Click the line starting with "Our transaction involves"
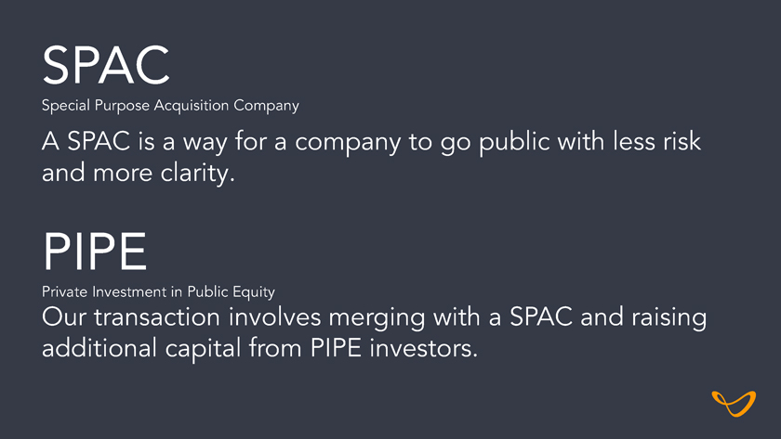The width and height of the screenshot is (781, 439). point(374,318)
